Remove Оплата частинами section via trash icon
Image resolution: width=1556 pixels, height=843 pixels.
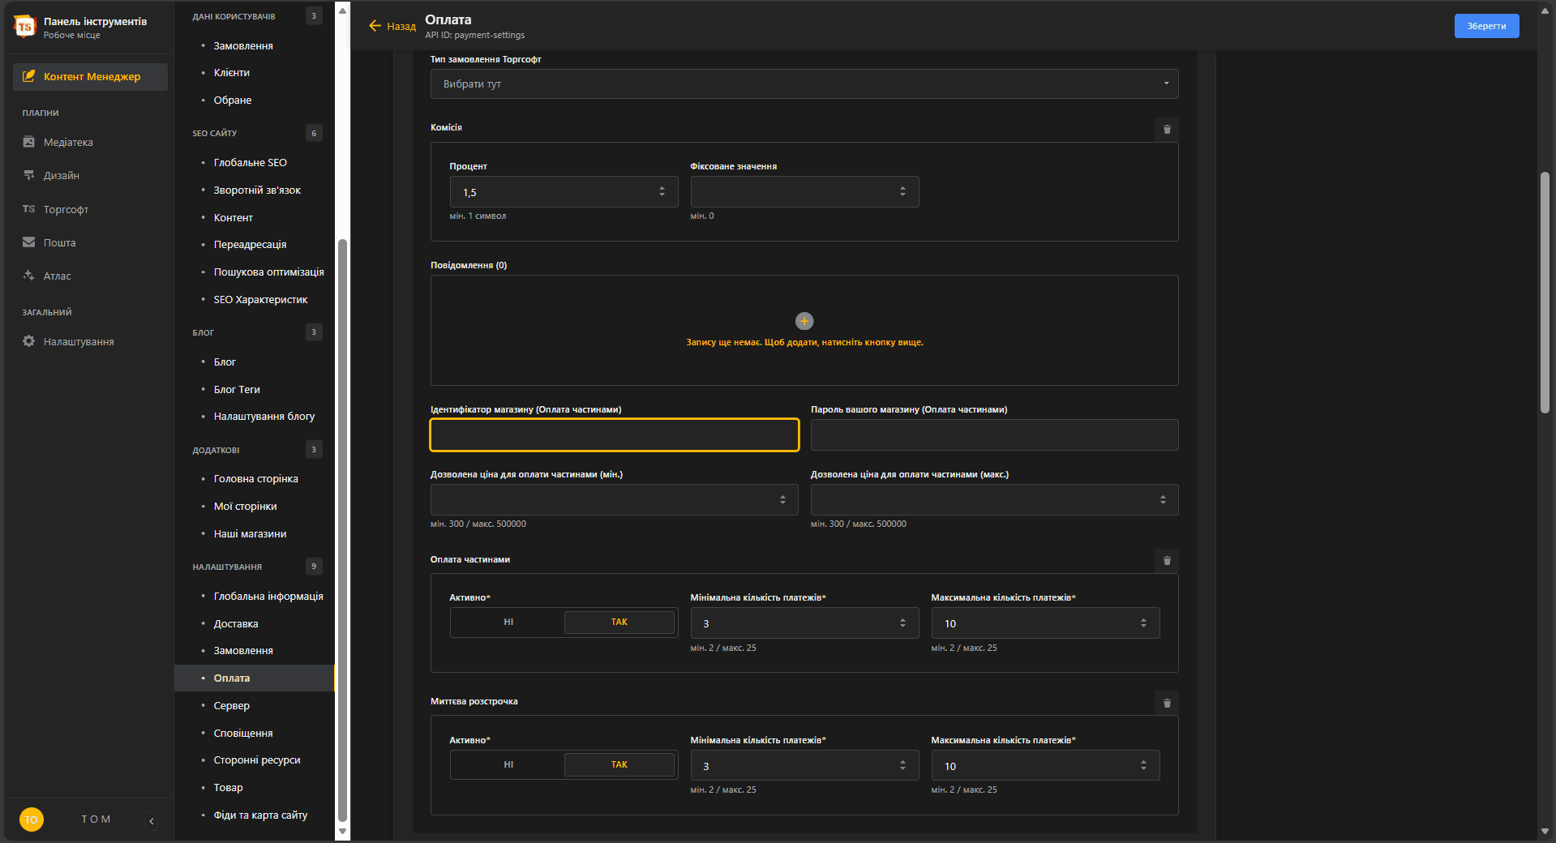(x=1167, y=560)
